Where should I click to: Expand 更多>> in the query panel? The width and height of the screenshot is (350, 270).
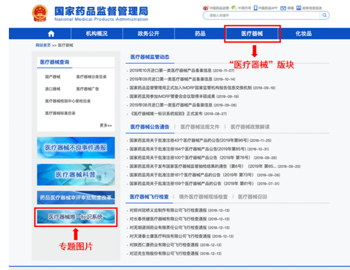click(x=106, y=125)
